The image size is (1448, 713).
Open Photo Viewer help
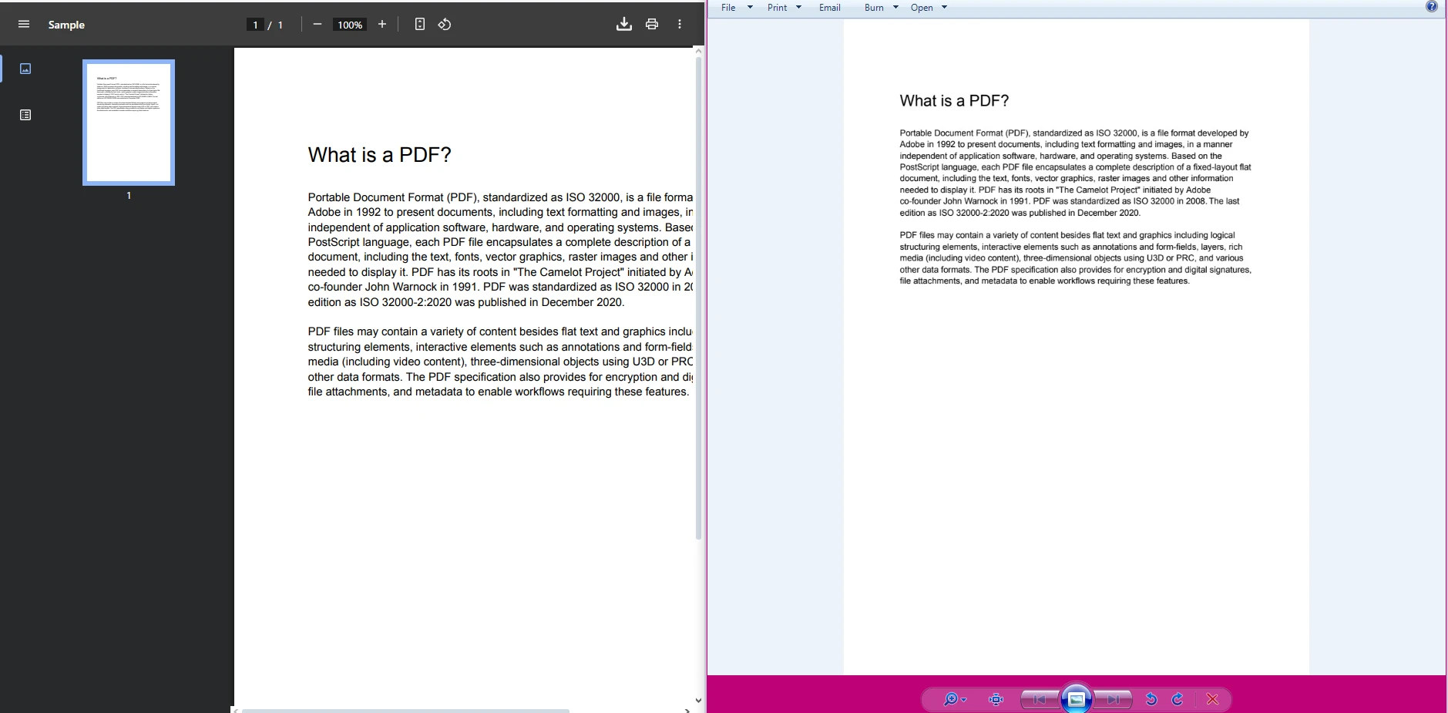[x=1430, y=5]
